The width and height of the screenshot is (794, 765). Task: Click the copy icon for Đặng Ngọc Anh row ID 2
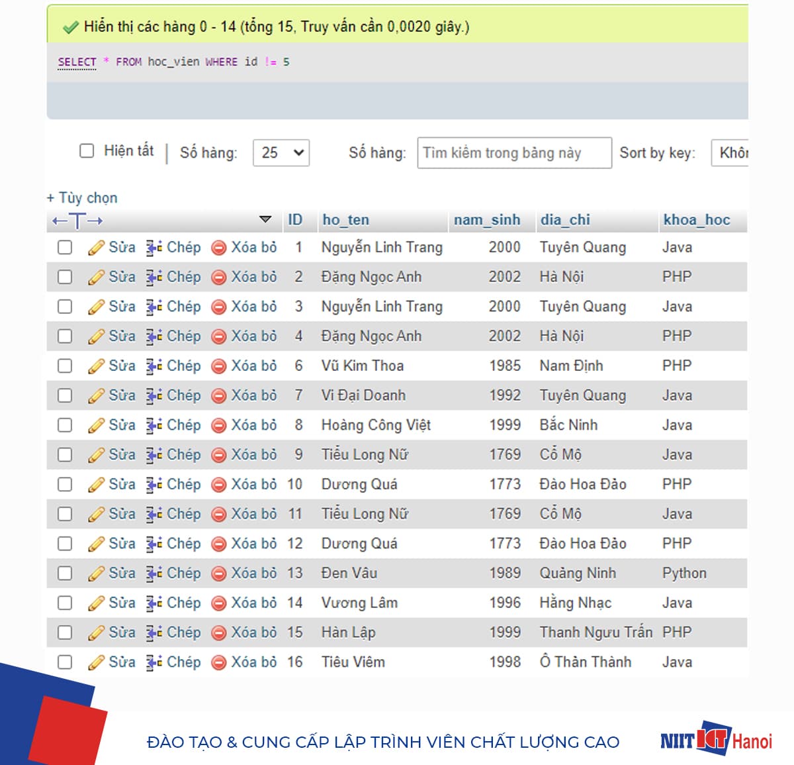154,278
